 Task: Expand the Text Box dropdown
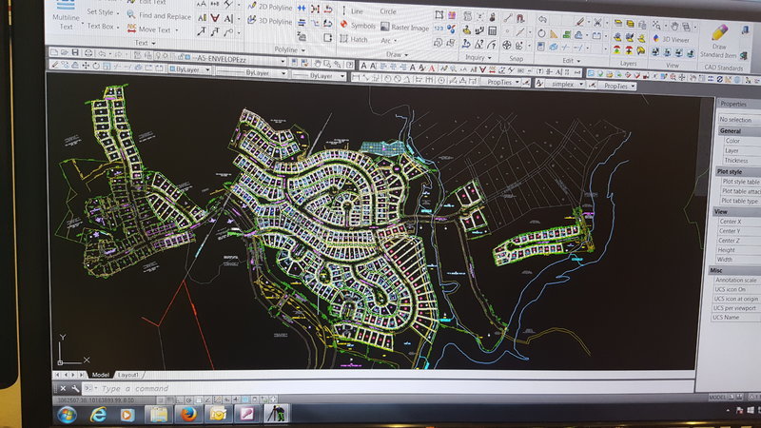[117, 28]
